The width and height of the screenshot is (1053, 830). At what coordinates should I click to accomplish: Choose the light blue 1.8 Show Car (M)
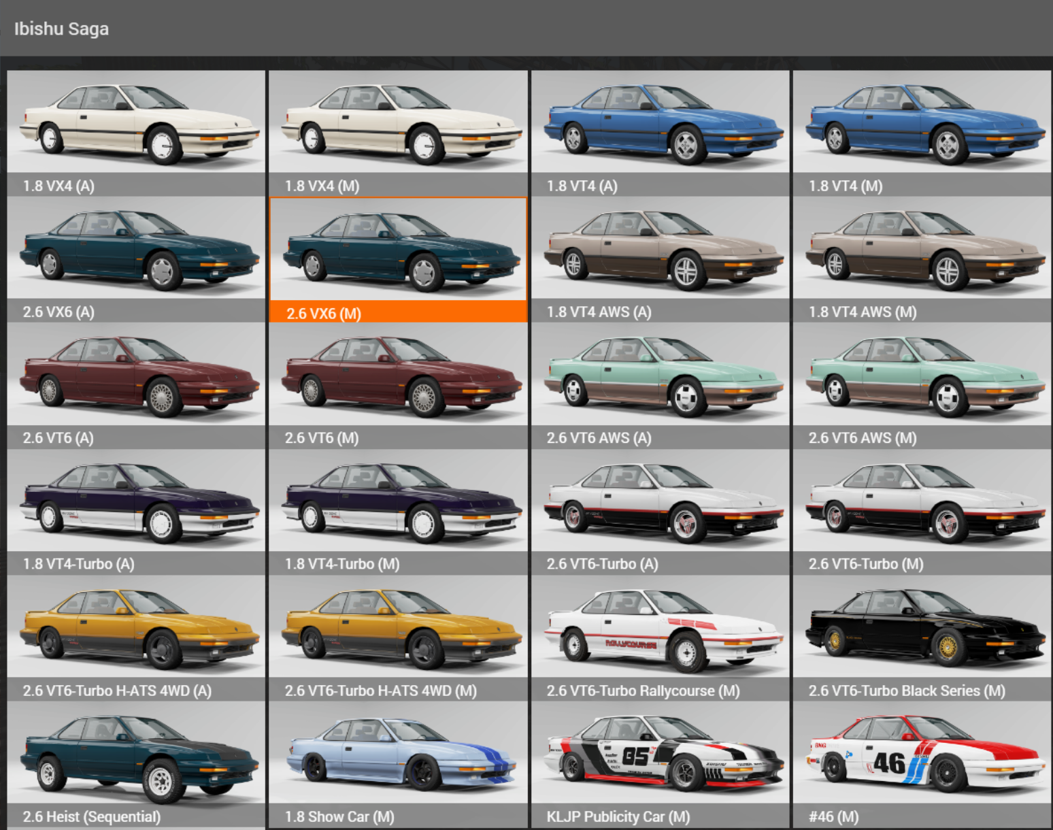pyautogui.click(x=398, y=765)
